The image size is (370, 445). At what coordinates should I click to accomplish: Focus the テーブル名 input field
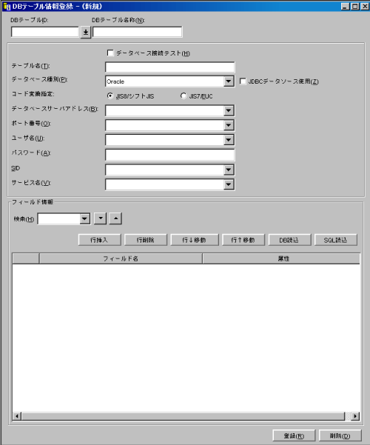coord(169,67)
